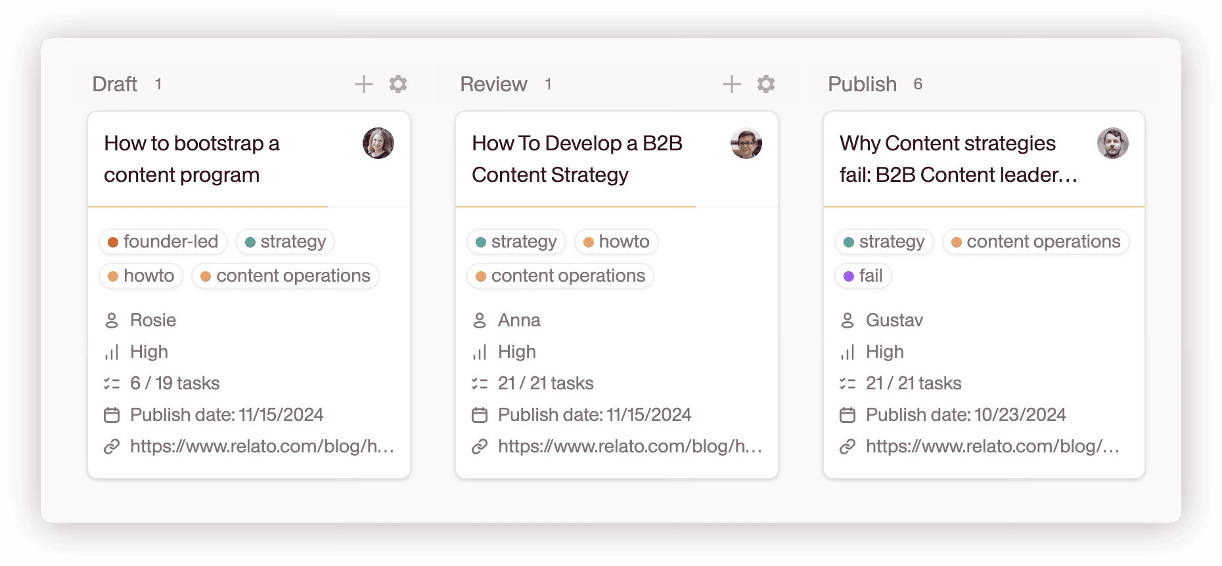
Task: Click the founder-led tag
Action: 163,242
